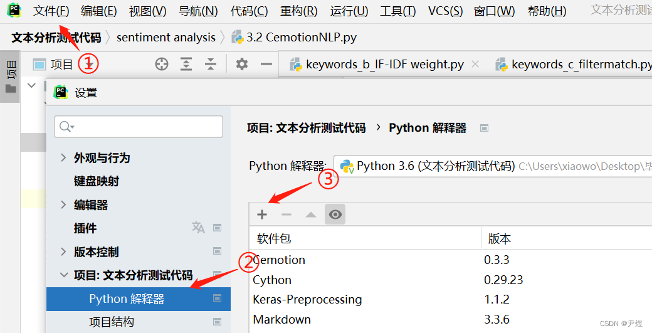Viewport: 652px width, 333px height.
Task: Open project panel gear options
Action: [x=241, y=64]
